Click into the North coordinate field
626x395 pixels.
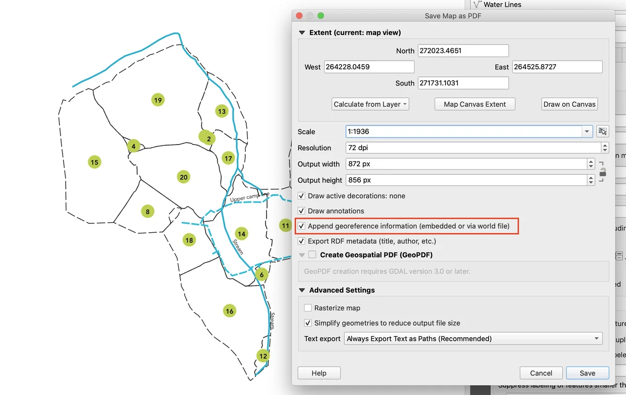462,51
